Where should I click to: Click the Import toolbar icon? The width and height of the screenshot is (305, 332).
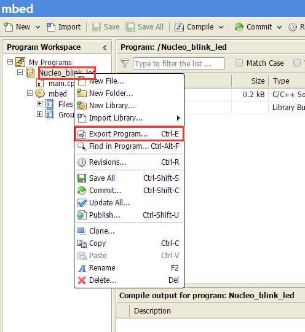(51, 27)
